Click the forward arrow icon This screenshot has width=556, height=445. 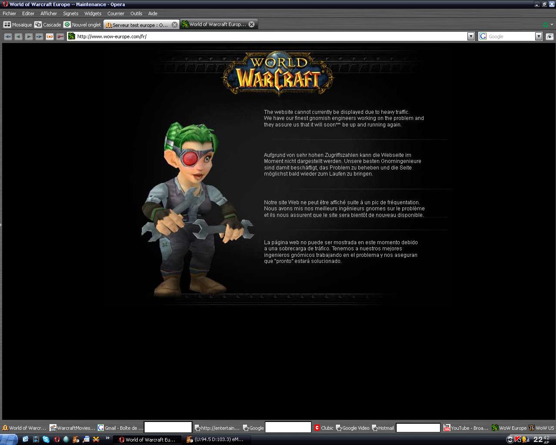(x=29, y=37)
